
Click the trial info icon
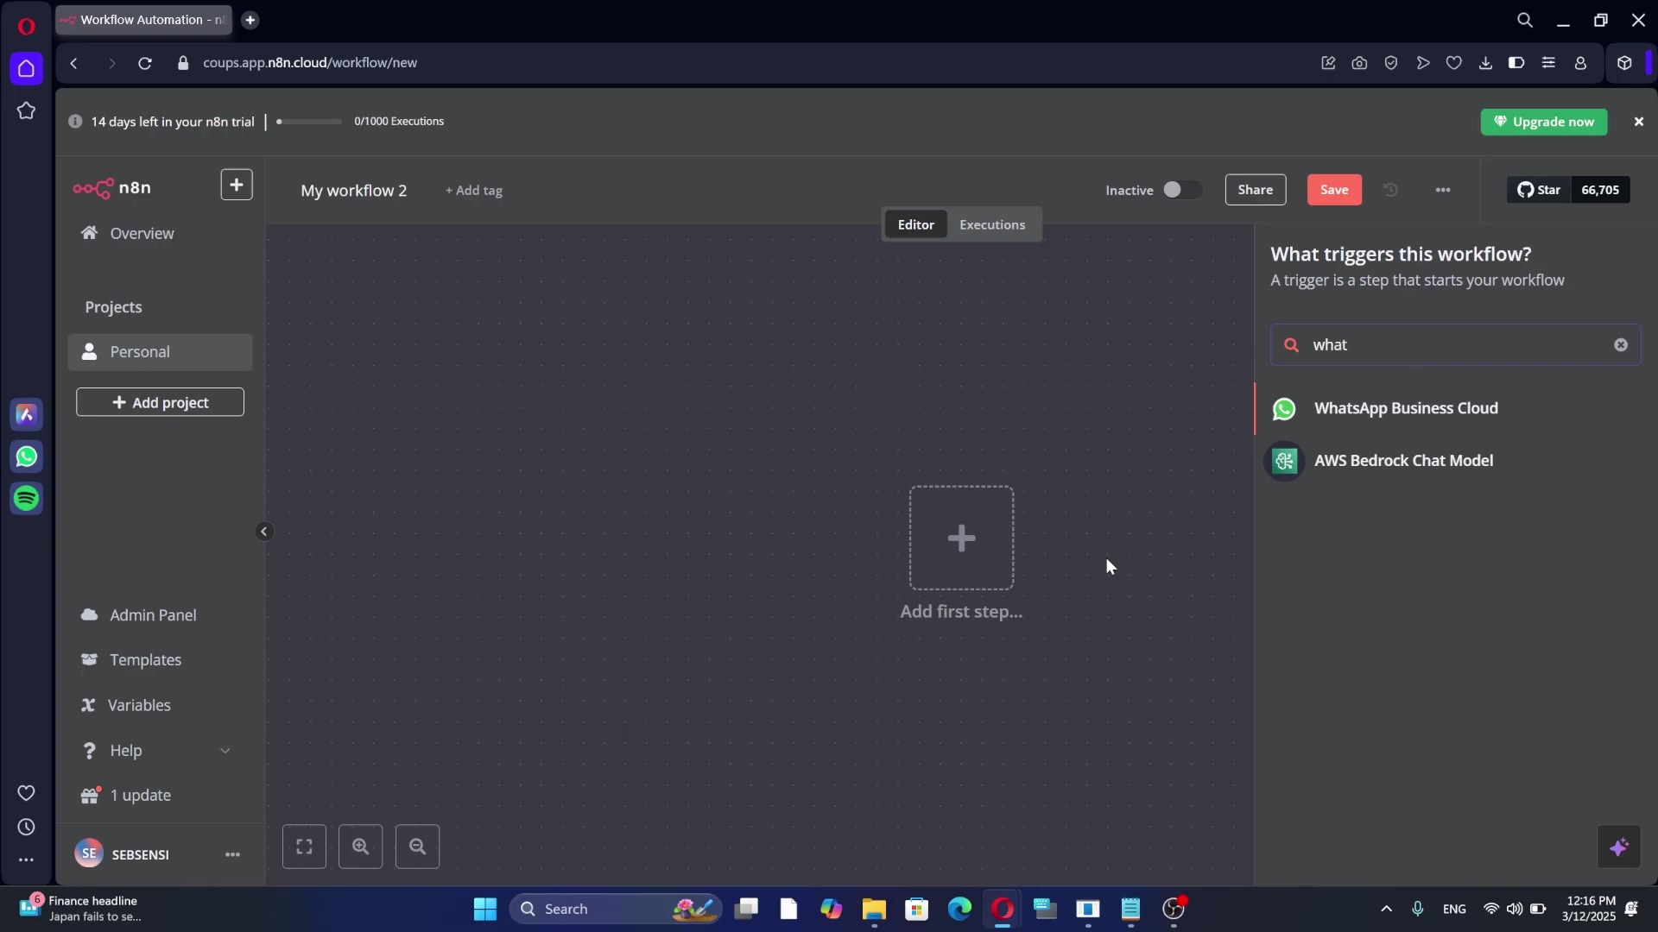coord(75,122)
